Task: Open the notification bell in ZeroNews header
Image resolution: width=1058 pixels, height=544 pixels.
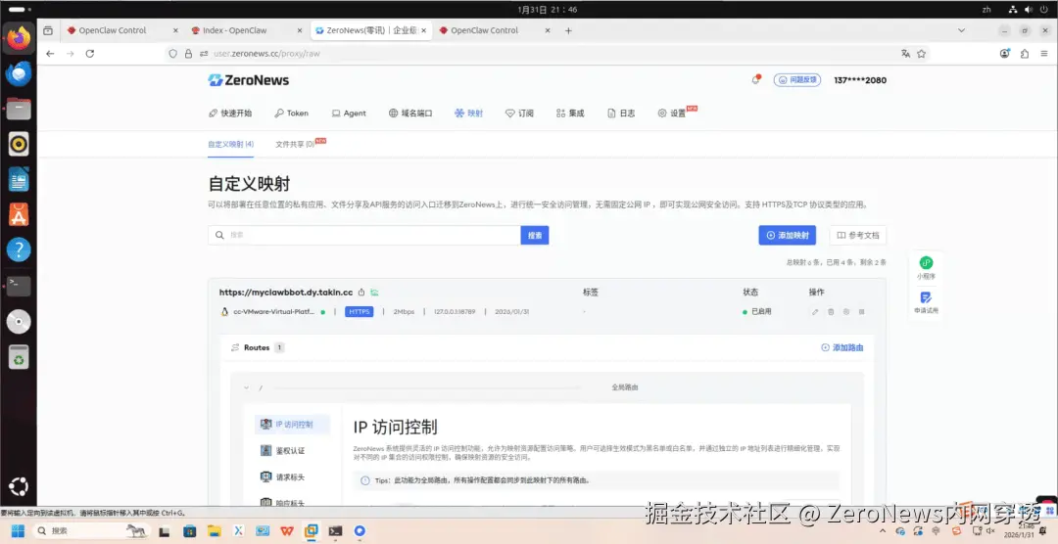Action: 755,80
